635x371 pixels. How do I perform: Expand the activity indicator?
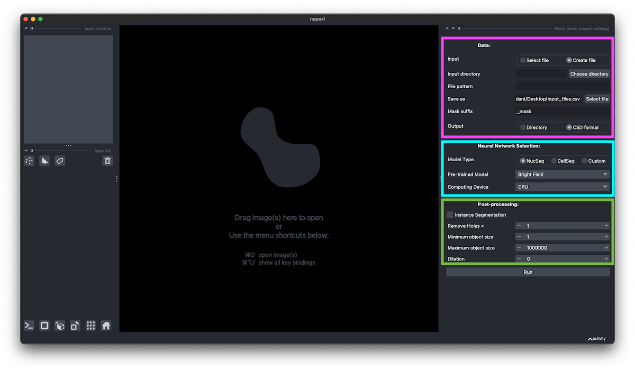click(x=596, y=339)
